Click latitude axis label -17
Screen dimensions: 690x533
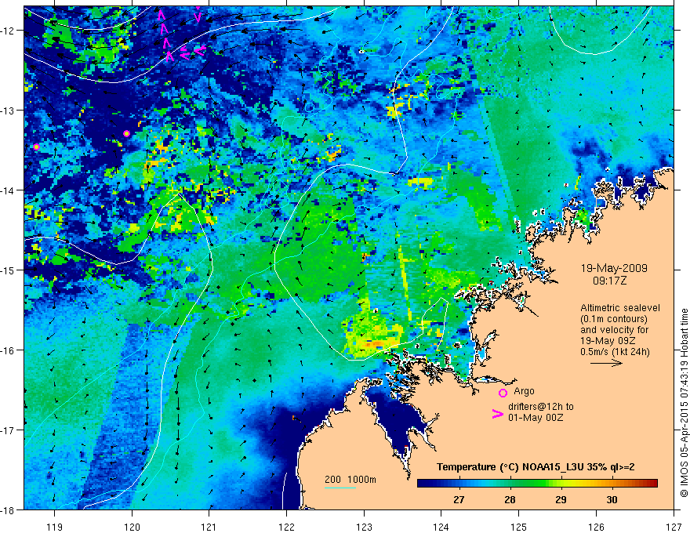[x=8, y=430]
